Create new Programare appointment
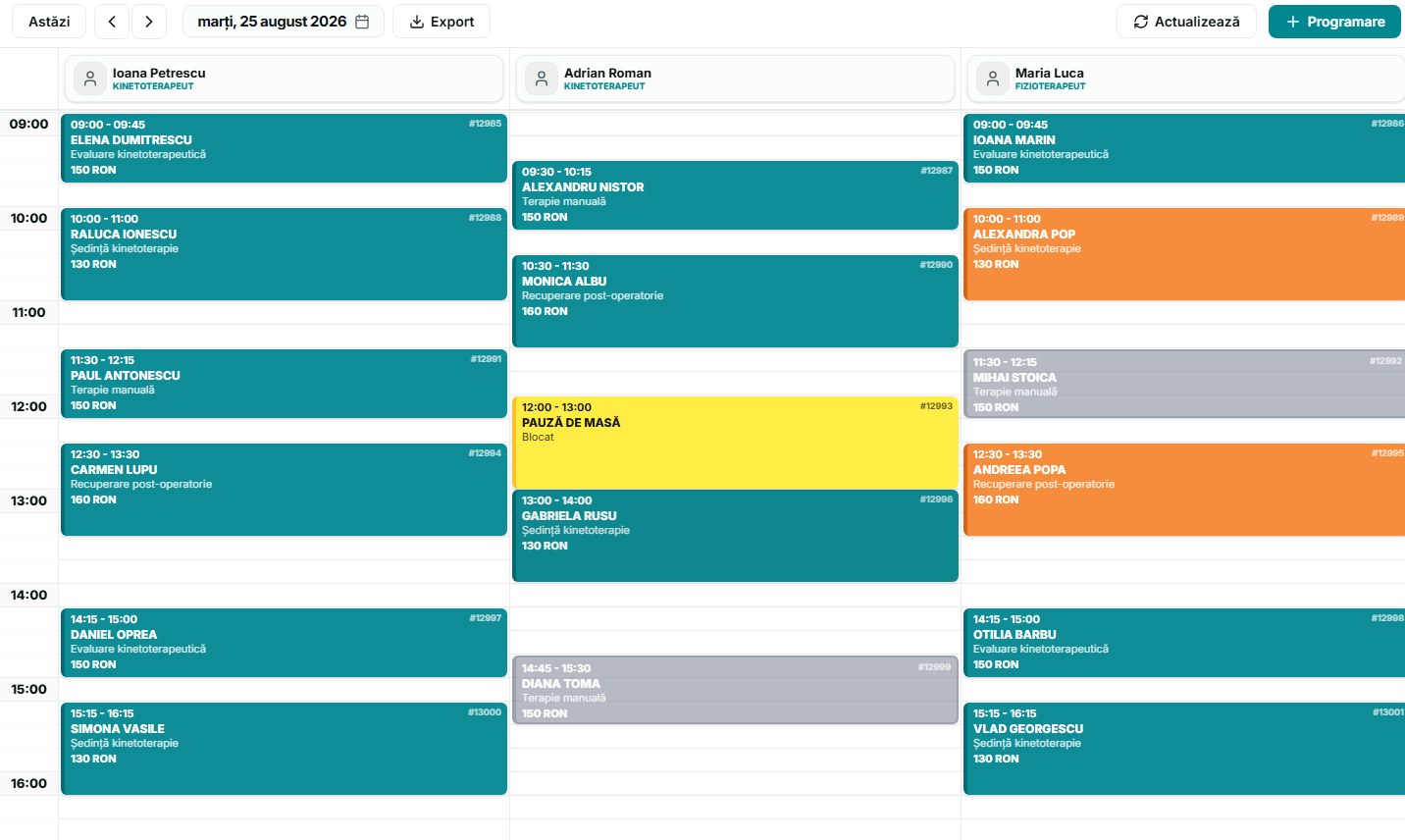 [x=1334, y=22]
